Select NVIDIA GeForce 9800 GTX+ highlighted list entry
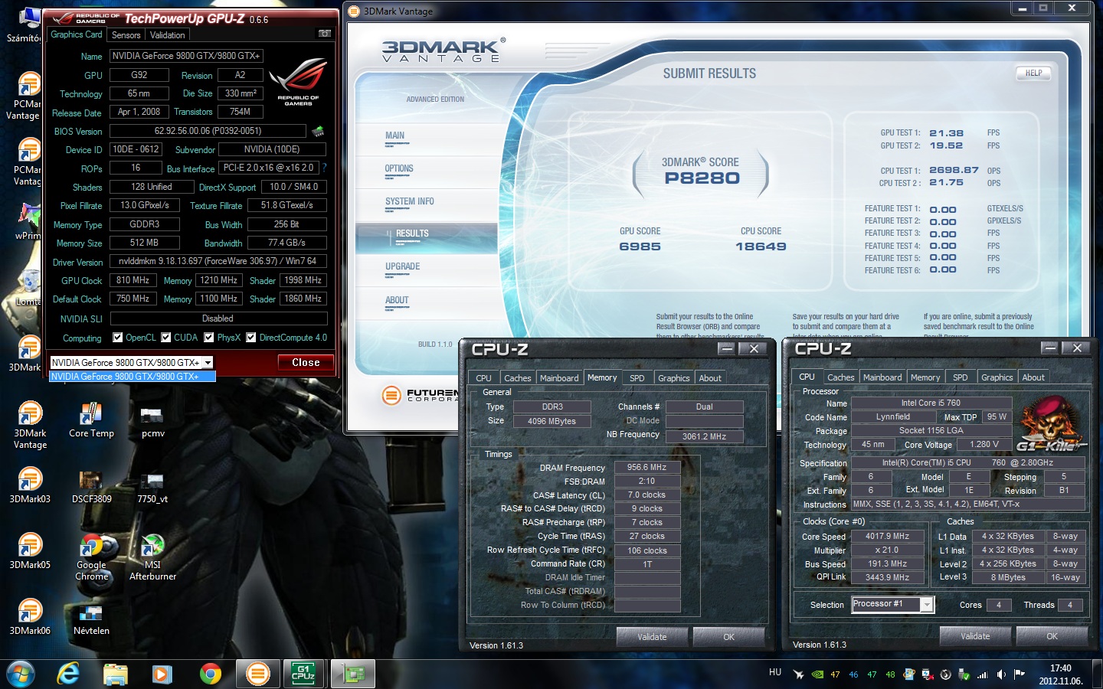 132,376
